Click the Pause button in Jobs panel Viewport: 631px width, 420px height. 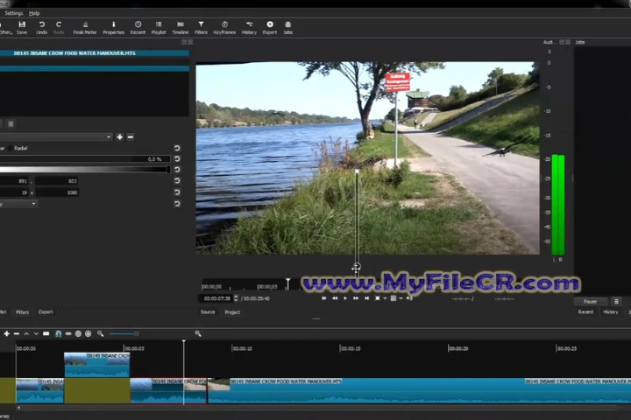[591, 301]
